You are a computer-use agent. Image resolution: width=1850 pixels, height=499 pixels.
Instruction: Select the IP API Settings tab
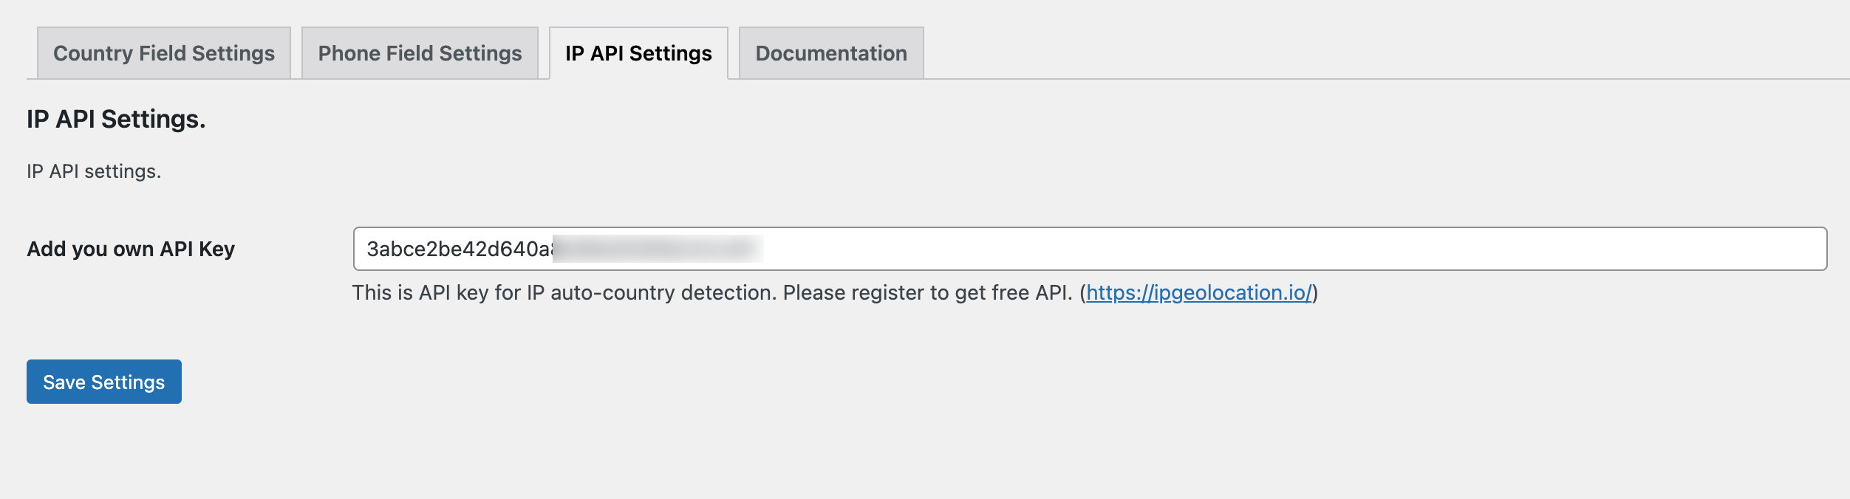(638, 53)
